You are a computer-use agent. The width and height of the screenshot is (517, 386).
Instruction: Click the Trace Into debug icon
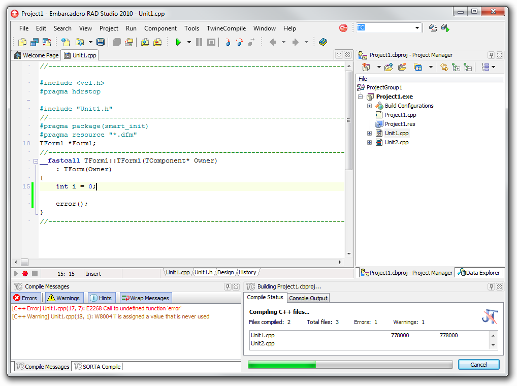pyautogui.click(x=228, y=42)
